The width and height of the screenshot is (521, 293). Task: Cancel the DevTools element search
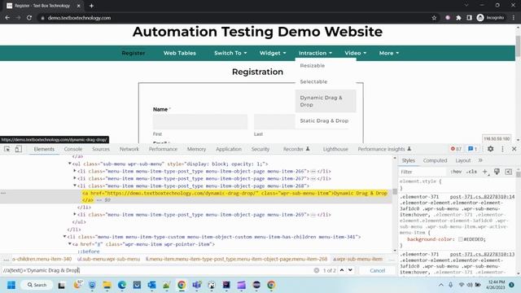tap(378, 270)
